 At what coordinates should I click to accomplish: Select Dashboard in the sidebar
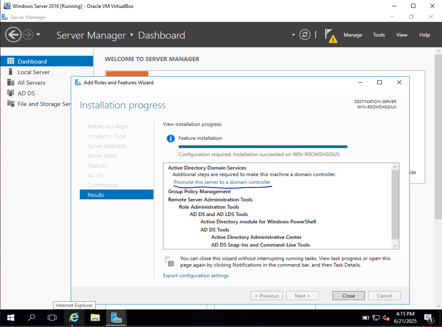tap(47, 61)
